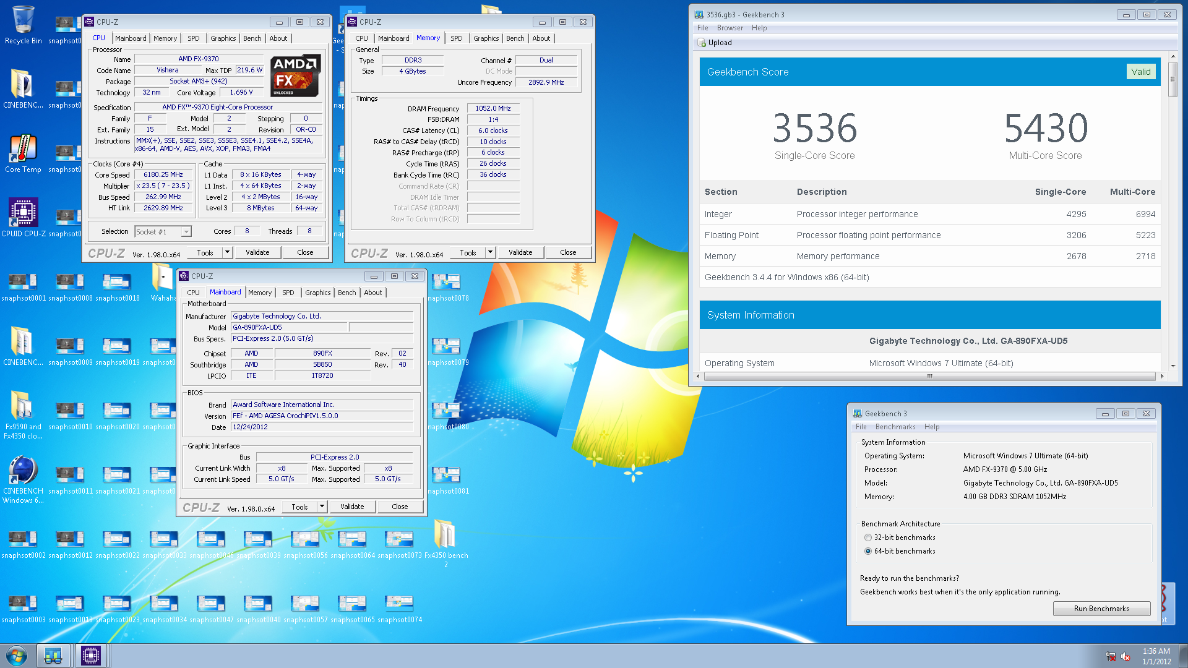Viewport: 1188px width, 668px height.
Task: Open SPD tab in CPU-Z Memory window
Action: click(x=456, y=38)
